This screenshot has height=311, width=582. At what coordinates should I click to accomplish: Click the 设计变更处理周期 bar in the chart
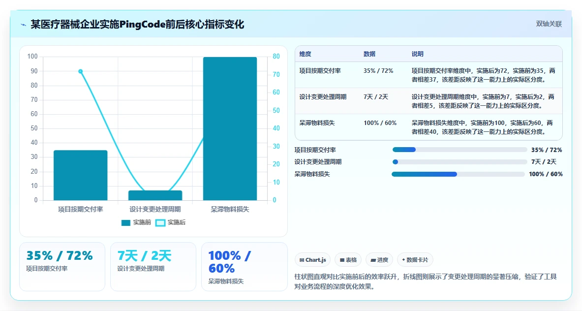click(155, 195)
